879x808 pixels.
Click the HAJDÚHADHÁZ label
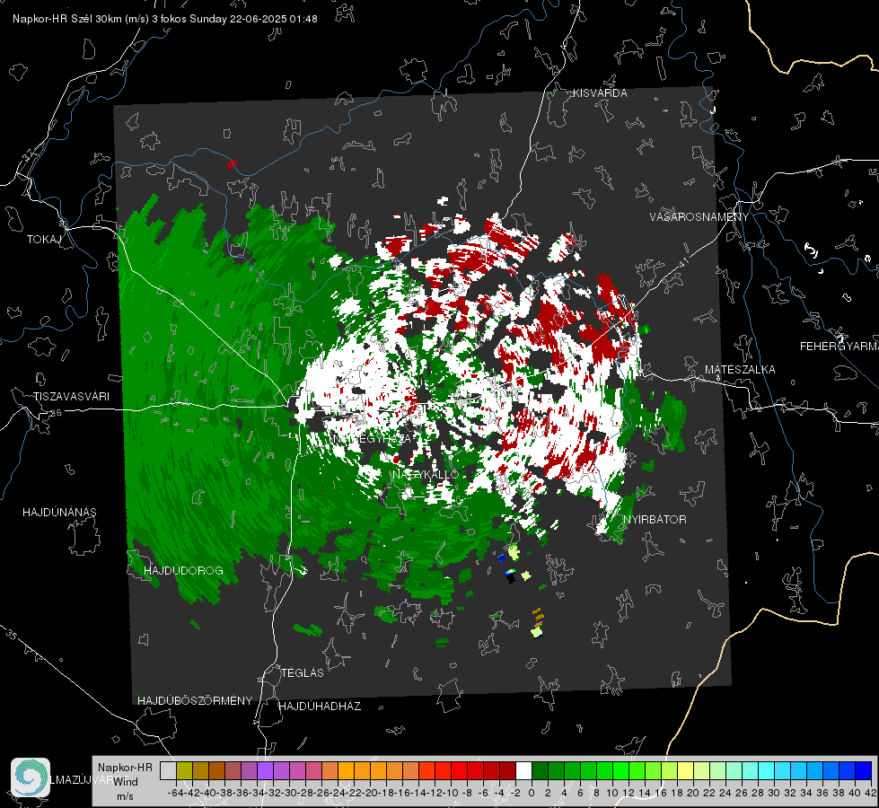click(x=320, y=706)
